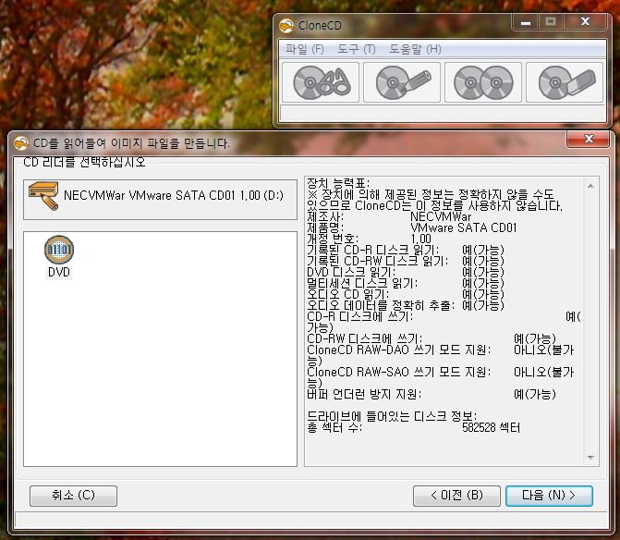
Task: Minimize the CloneCD main window
Action: click(x=525, y=22)
